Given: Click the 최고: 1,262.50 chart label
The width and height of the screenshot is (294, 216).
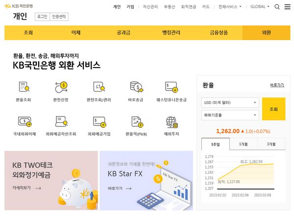Looking at the screenshot, I should click(251, 162).
